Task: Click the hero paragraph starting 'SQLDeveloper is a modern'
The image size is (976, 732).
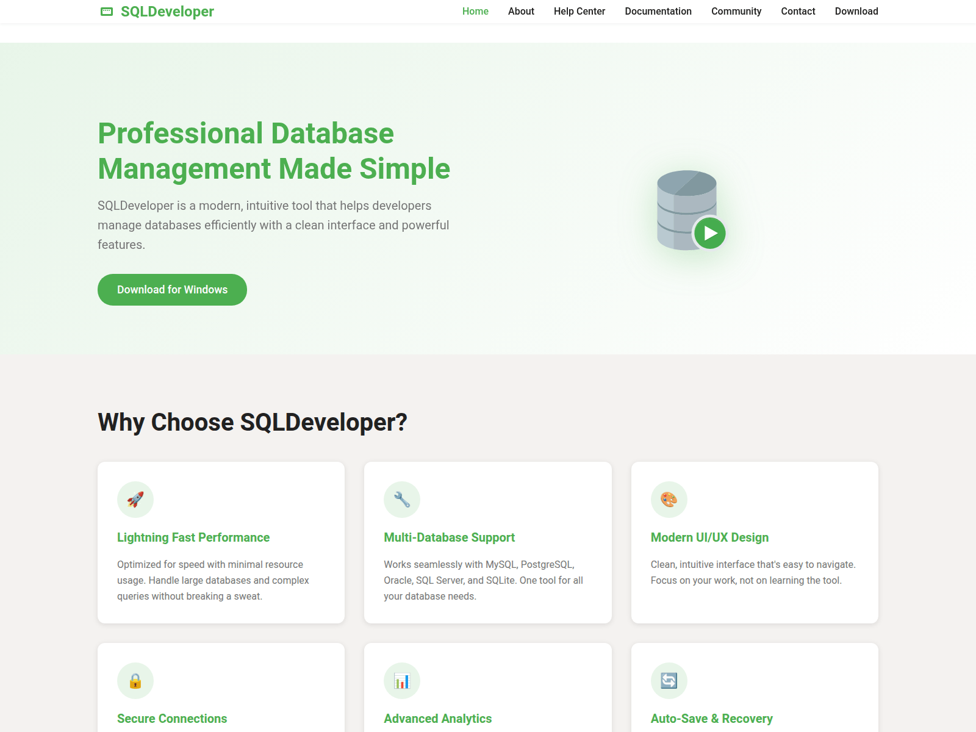Action: (x=273, y=225)
